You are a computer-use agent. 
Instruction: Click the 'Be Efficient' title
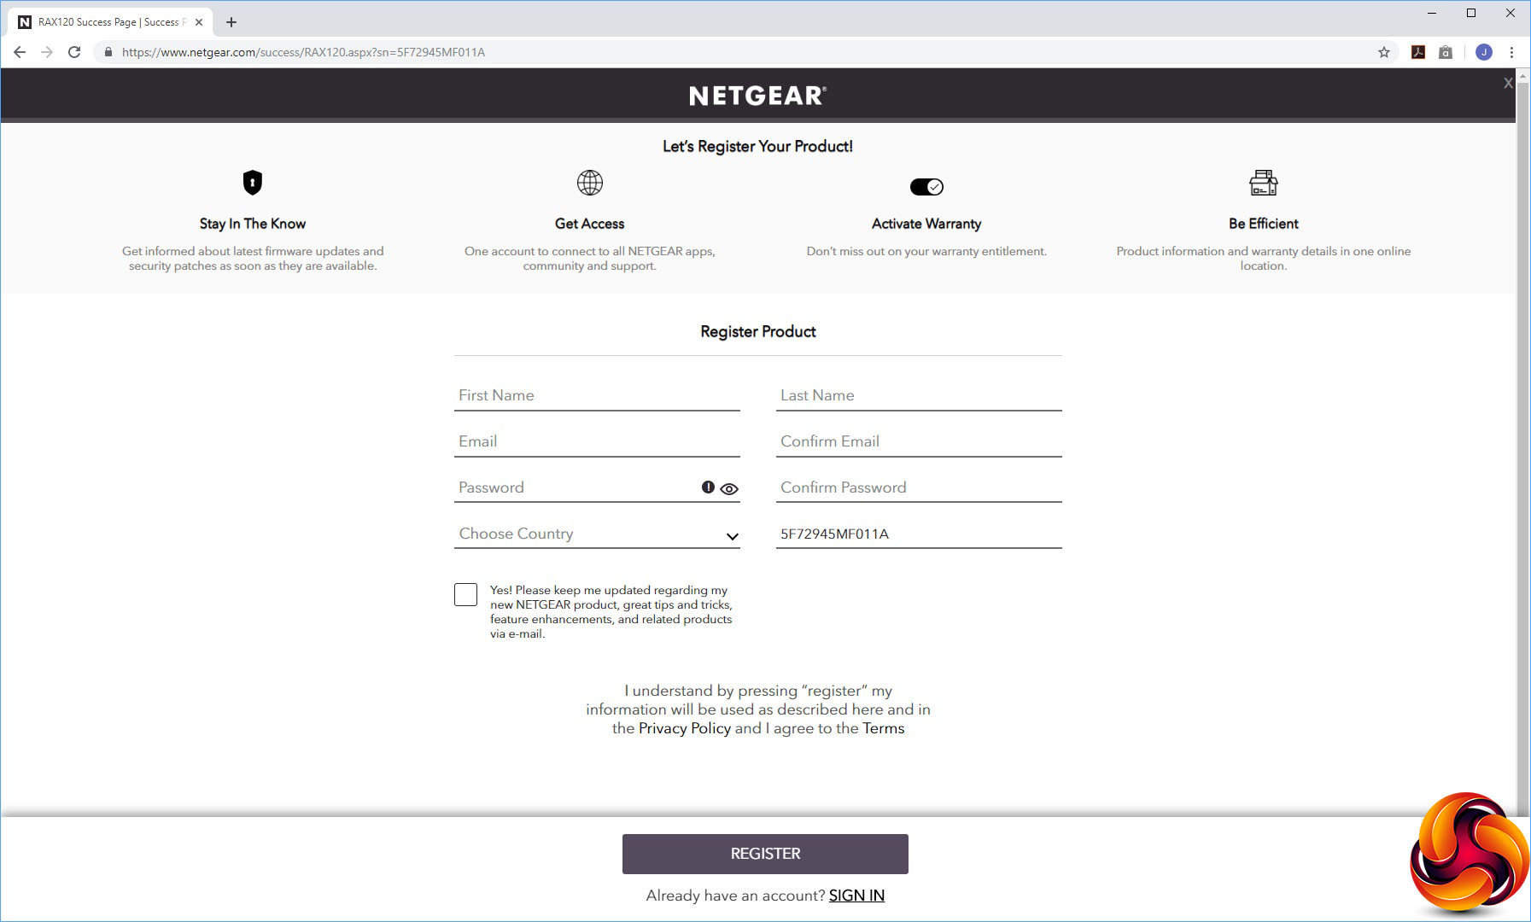point(1264,224)
